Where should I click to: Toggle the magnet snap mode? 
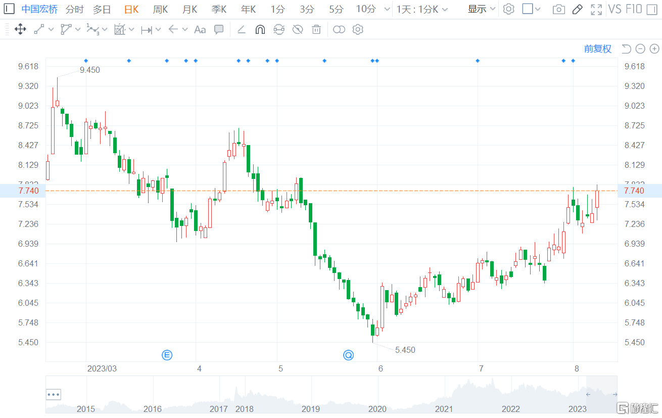(x=260, y=29)
